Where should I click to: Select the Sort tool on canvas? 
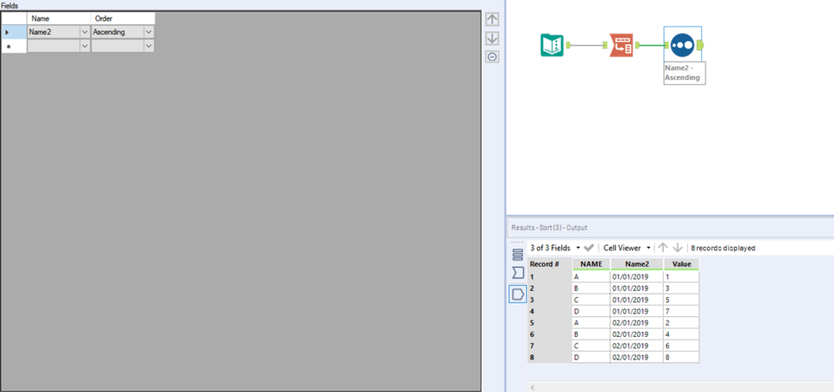pyautogui.click(x=682, y=45)
